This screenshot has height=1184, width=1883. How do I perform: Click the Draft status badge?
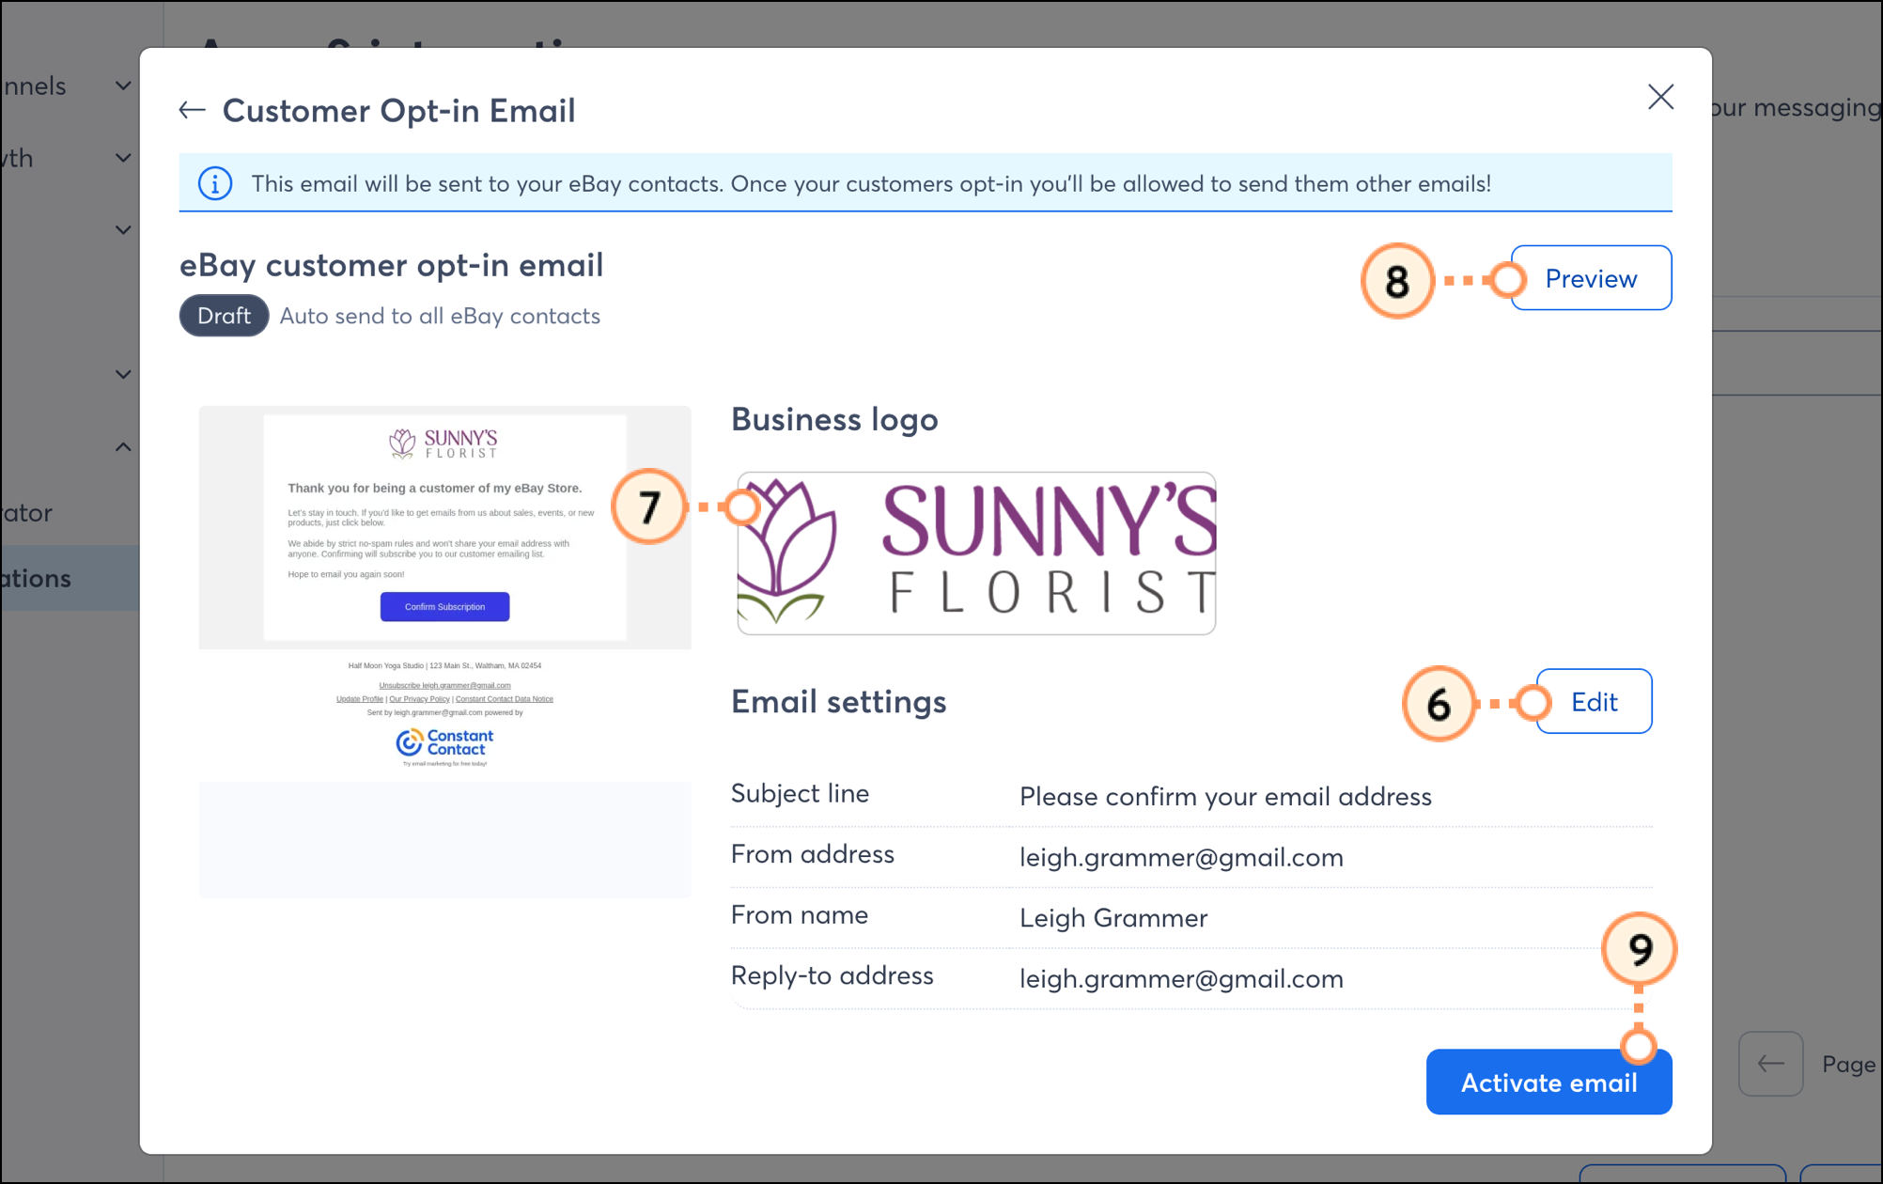pos(224,316)
